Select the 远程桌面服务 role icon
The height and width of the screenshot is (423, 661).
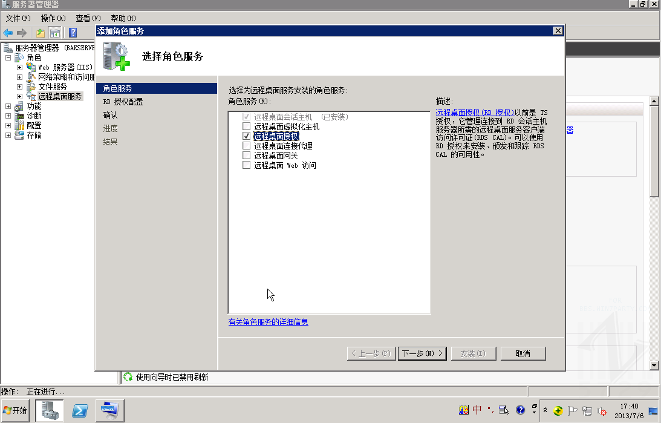tap(31, 96)
